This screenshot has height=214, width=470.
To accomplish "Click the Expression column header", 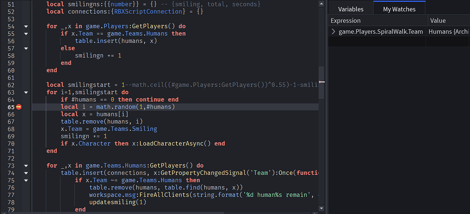I will pyautogui.click(x=378, y=20).
